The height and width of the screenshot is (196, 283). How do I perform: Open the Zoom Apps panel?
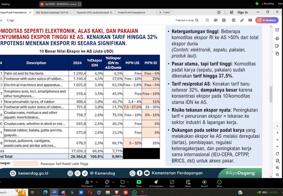point(172,183)
